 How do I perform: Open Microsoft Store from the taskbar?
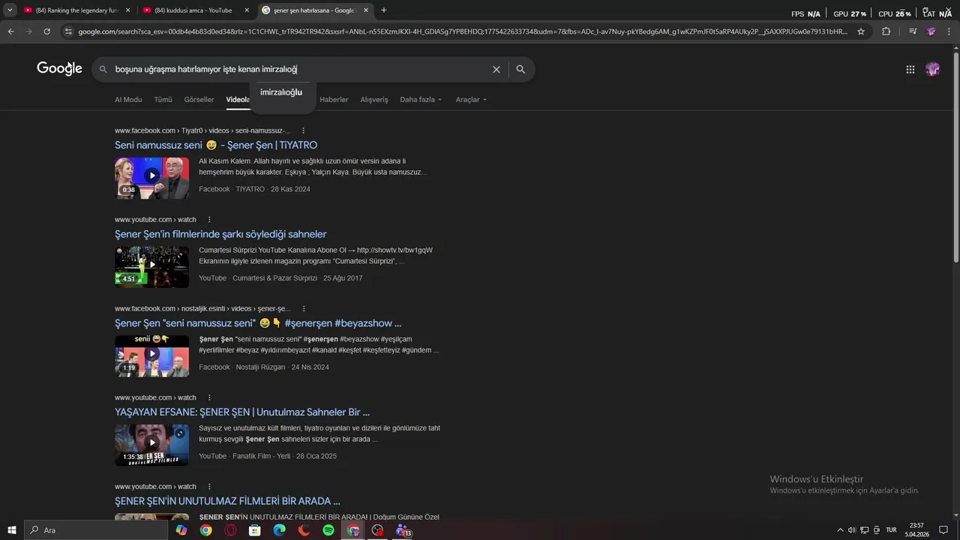255,530
